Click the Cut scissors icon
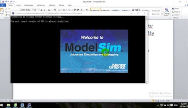 tap(6, 9)
